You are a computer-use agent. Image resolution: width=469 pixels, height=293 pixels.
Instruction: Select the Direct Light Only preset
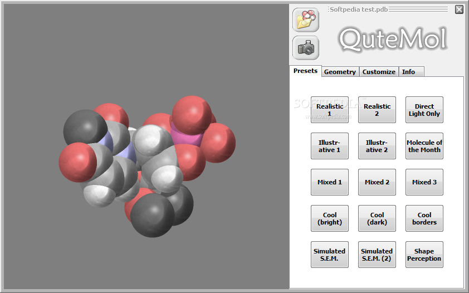point(424,110)
